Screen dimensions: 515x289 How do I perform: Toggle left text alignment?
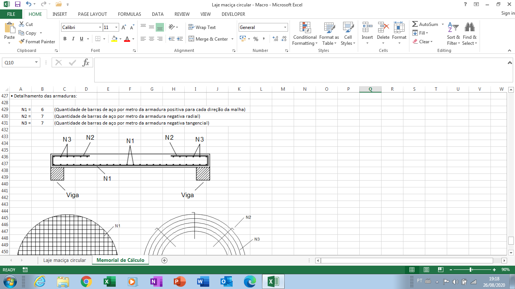[x=143, y=39]
